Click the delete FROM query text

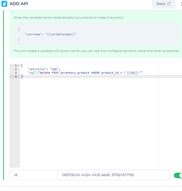pos(48,73)
